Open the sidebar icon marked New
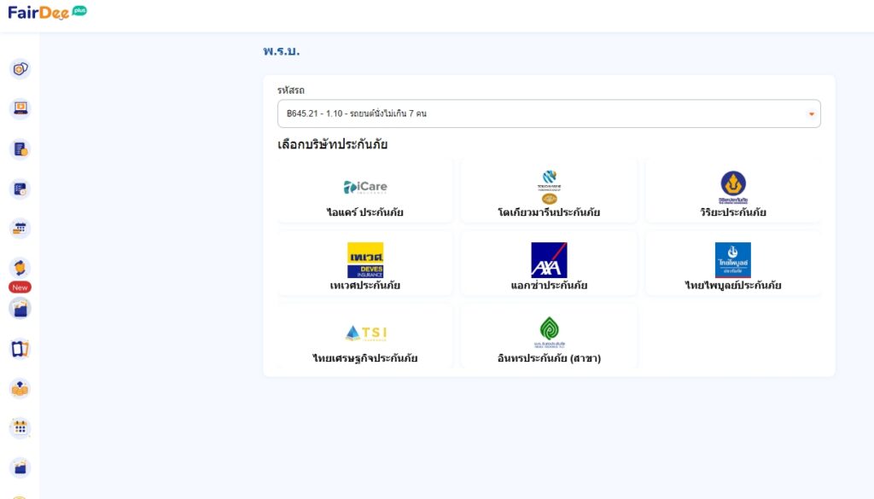Viewport: 874px width, 499px height. point(20,270)
